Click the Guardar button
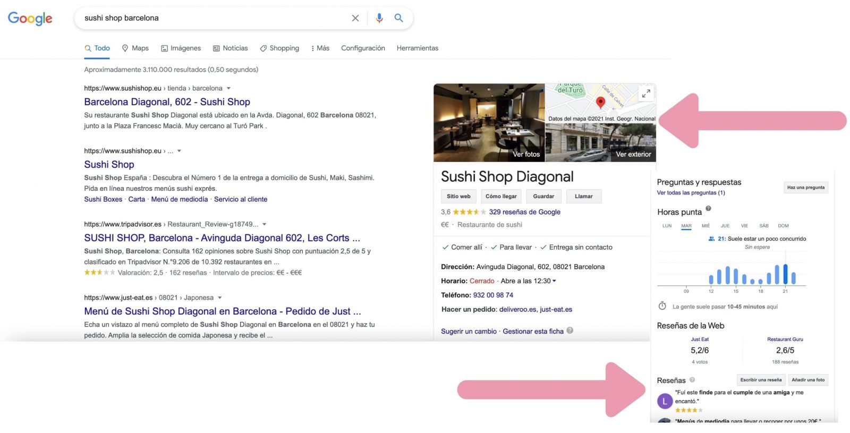Viewport: 850px width, 433px height. tap(543, 197)
